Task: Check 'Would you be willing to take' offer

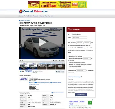Action: coord(68,58)
